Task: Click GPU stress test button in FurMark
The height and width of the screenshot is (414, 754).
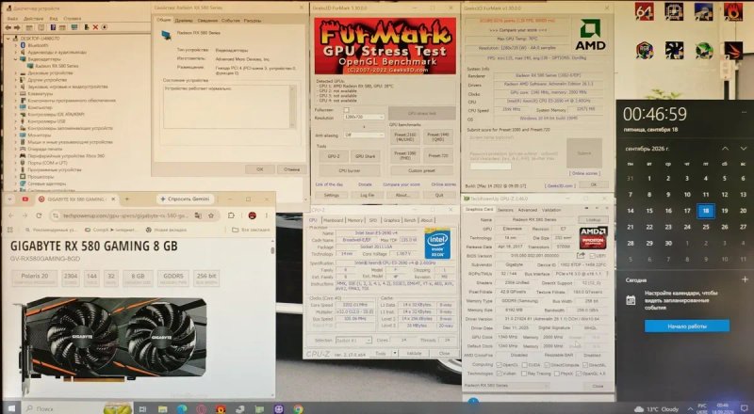Action: click(x=421, y=113)
